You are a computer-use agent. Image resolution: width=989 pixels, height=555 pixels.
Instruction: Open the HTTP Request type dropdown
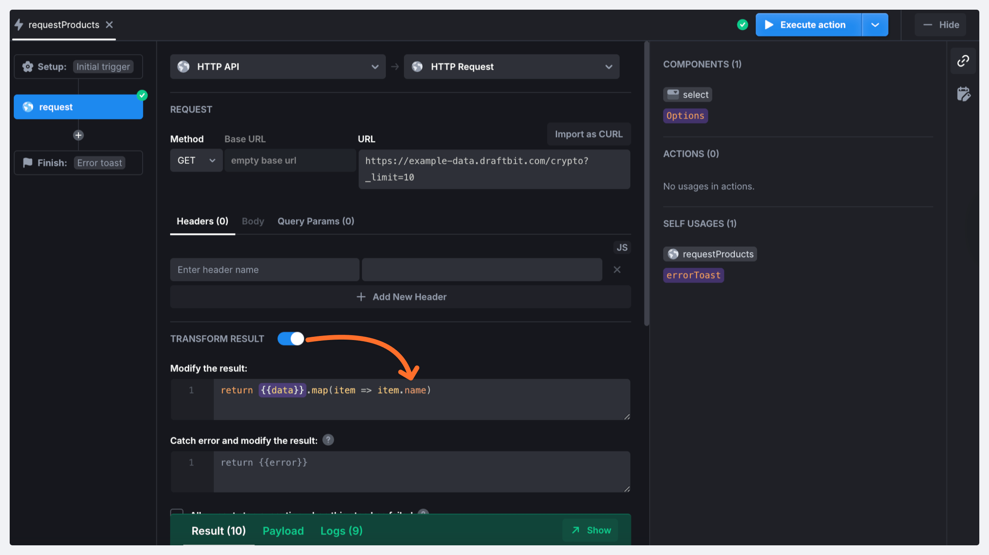tap(511, 67)
